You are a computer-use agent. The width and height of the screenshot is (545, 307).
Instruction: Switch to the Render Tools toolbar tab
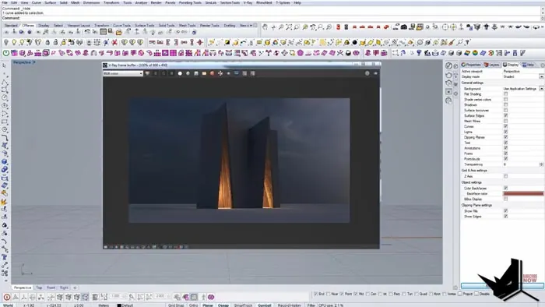click(209, 26)
